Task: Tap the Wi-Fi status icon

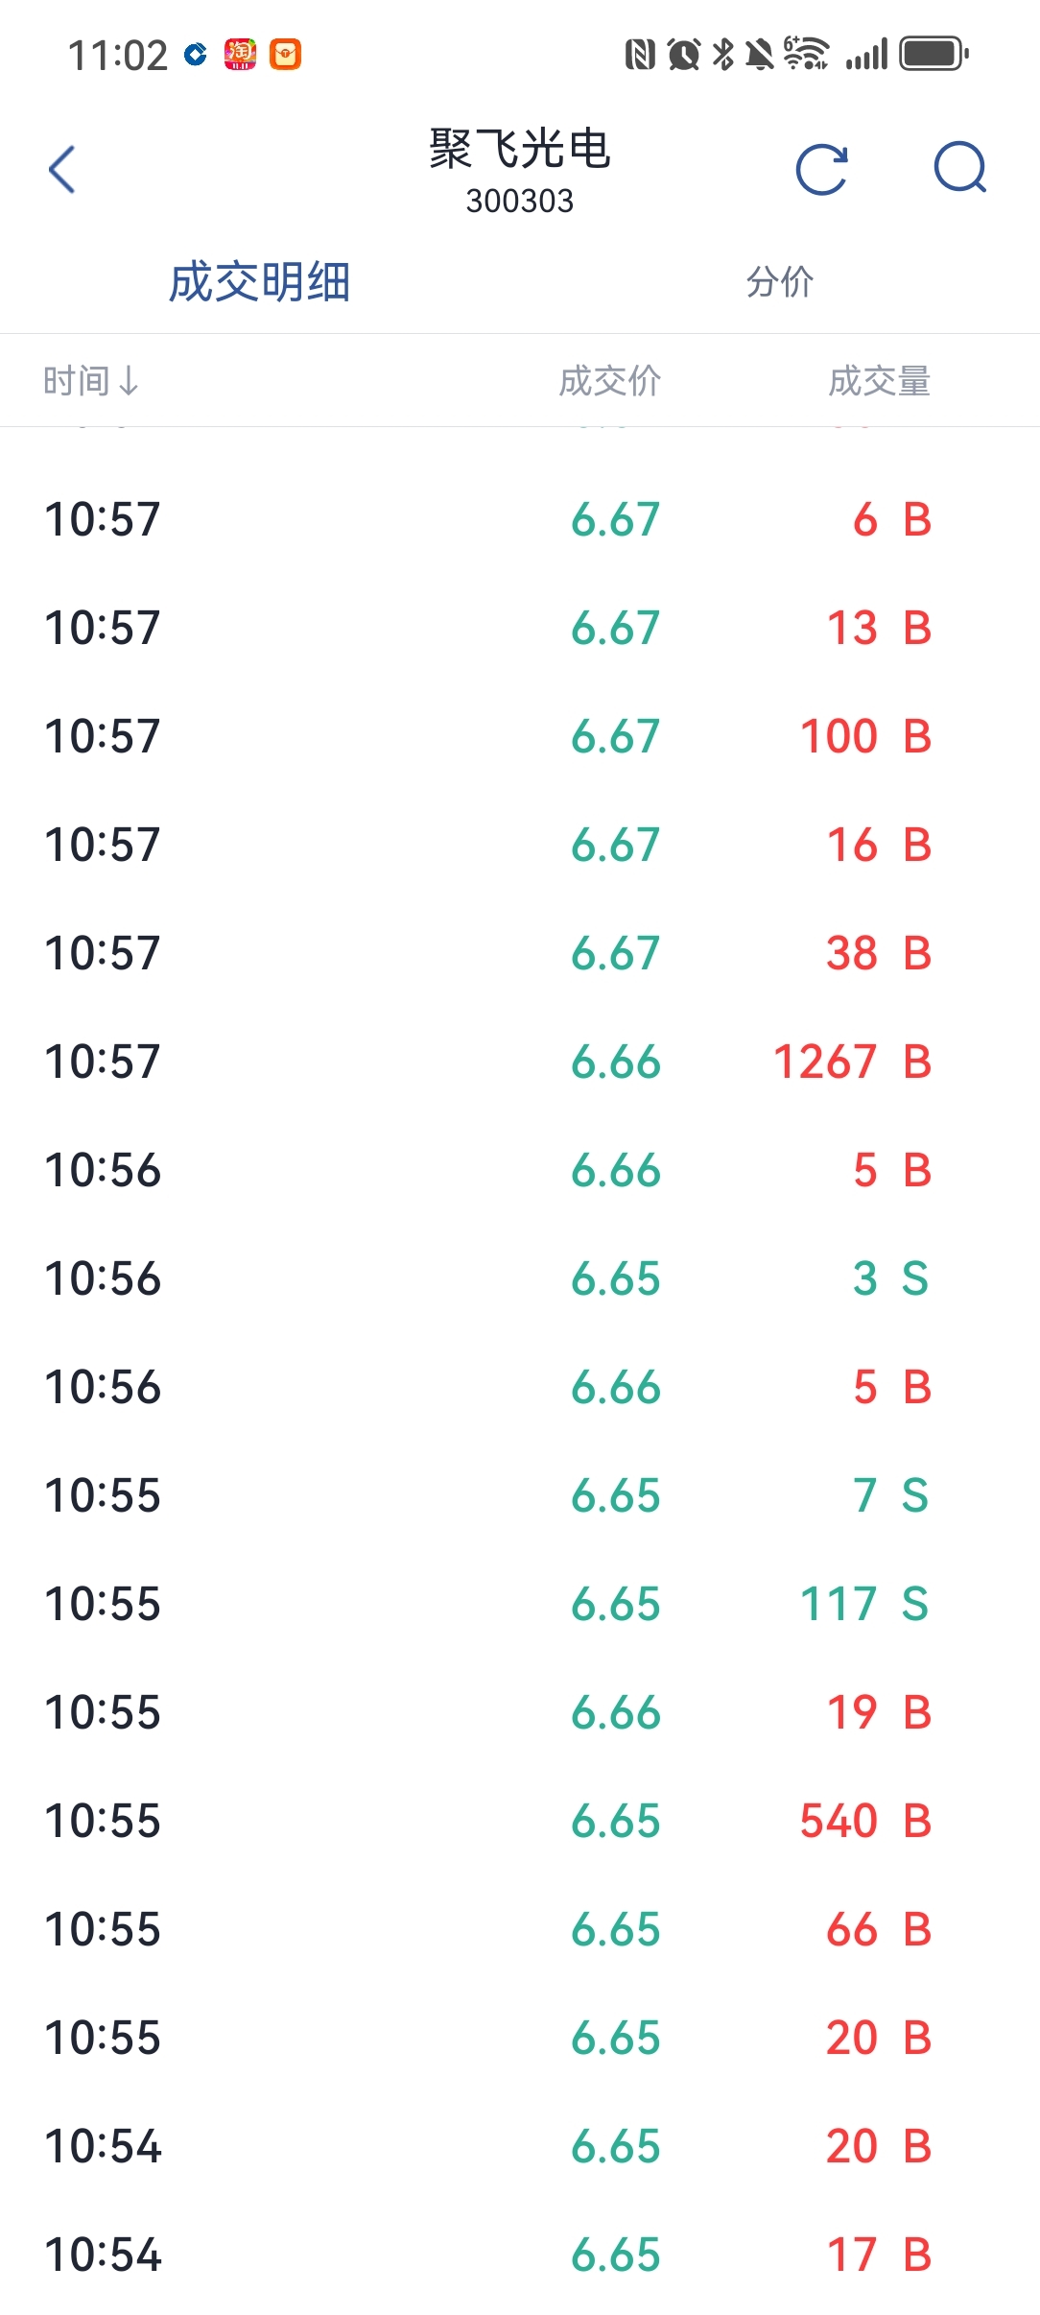Action: 806,54
